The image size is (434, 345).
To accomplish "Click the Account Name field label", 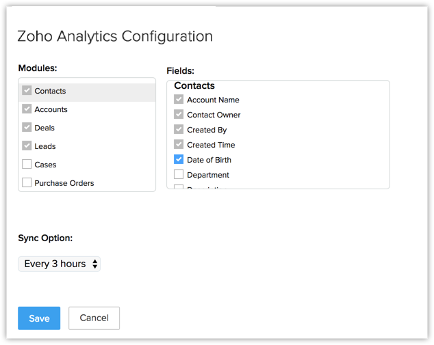I will (213, 100).
